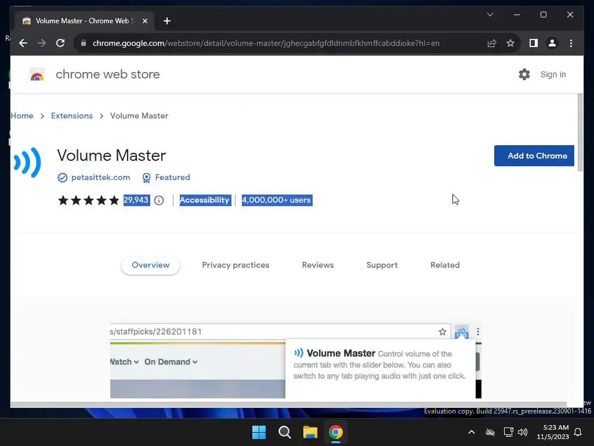Click the five-star rating
Viewport: 594px width, 446px height.
(89, 200)
